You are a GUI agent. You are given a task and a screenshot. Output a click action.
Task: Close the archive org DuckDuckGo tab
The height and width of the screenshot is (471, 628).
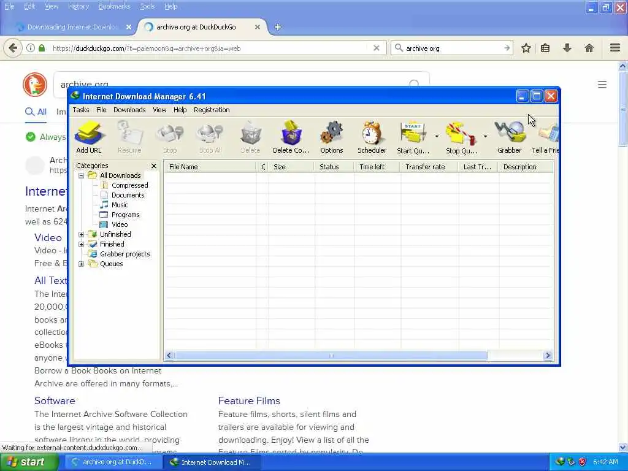pyautogui.click(x=258, y=27)
